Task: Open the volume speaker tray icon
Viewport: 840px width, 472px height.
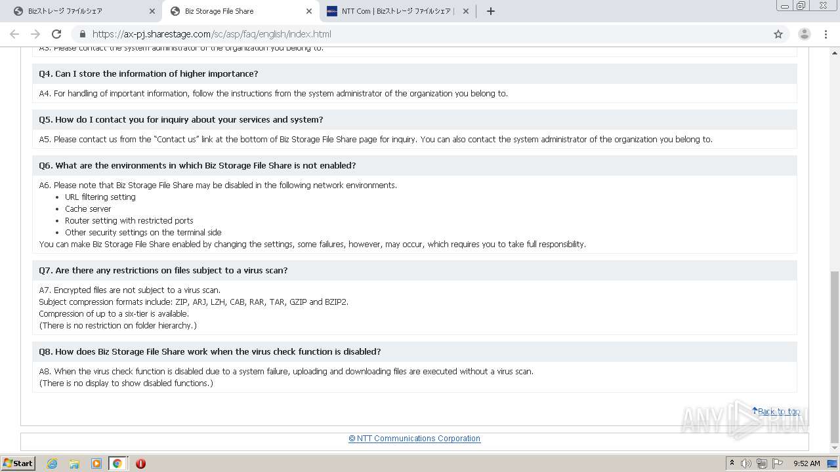Action: [746, 463]
